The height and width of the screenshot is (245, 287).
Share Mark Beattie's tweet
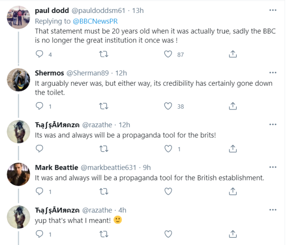(232, 191)
